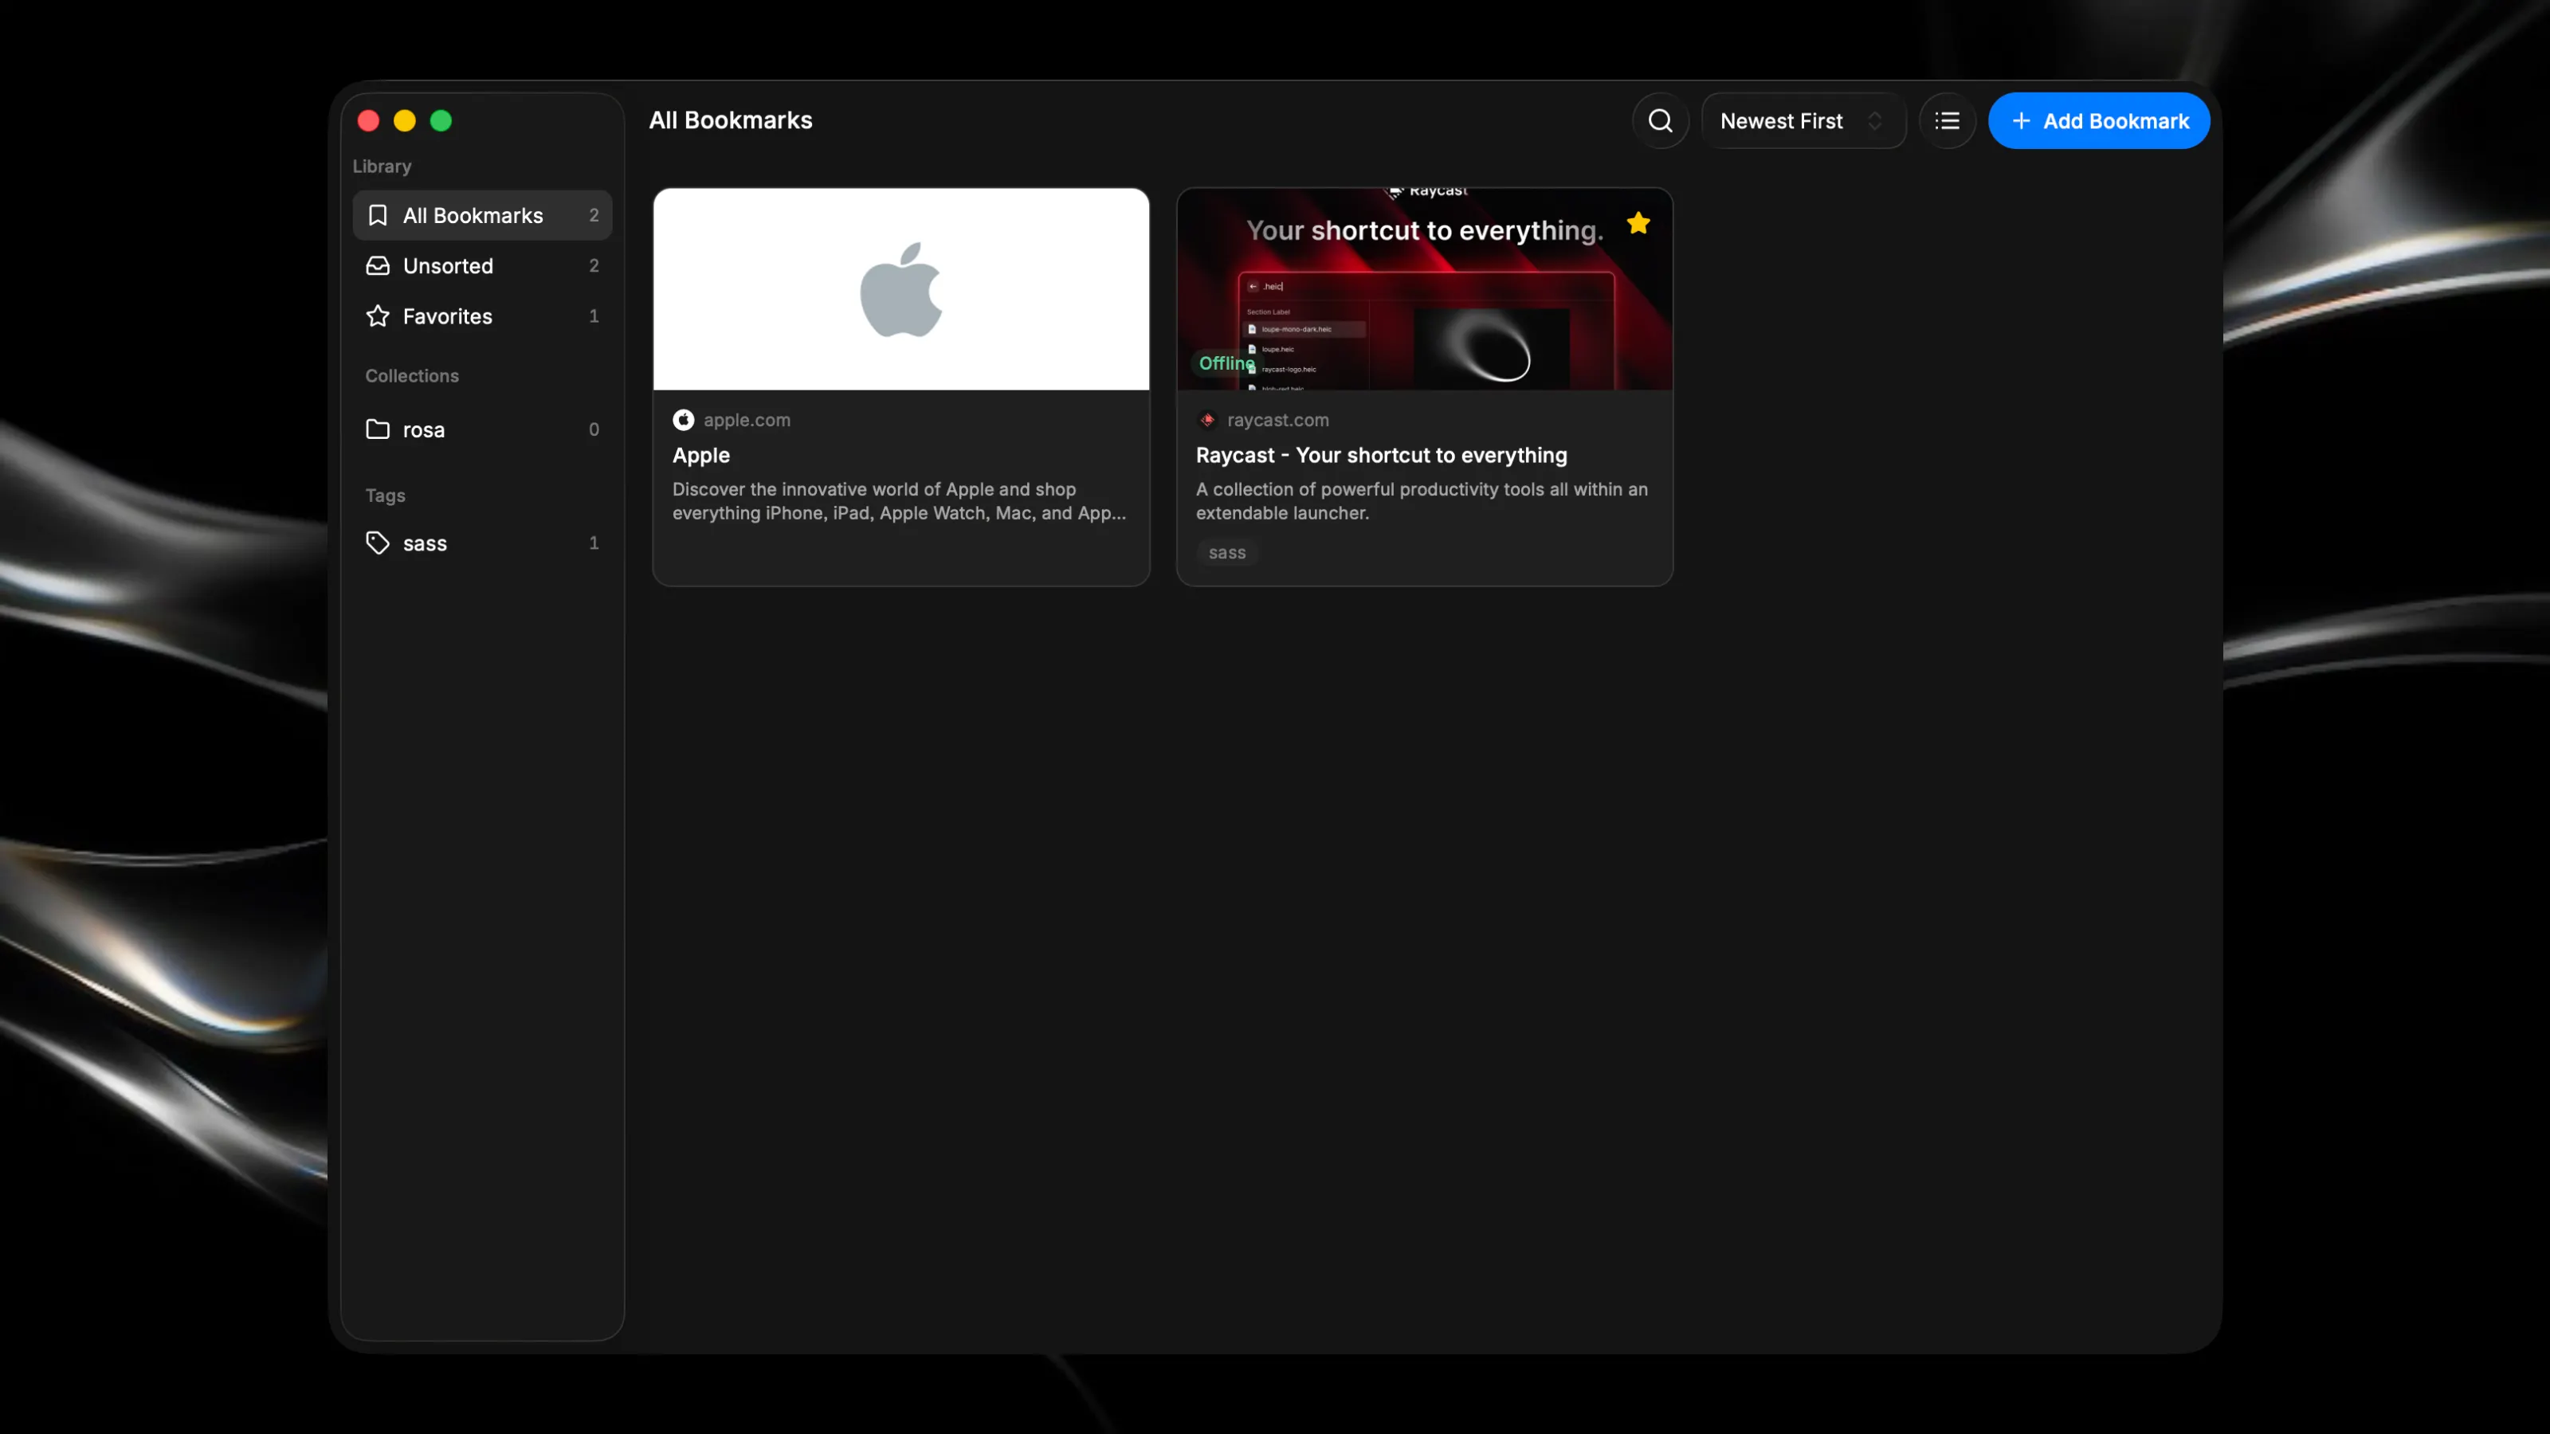
Task: Open Favorites in the sidebar
Action: point(482,317)
